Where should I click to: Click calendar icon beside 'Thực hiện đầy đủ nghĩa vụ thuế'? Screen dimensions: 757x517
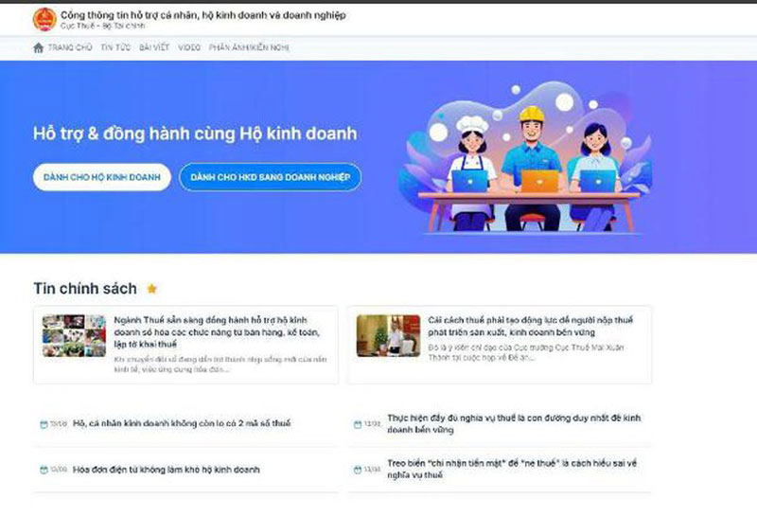(357, 424)
